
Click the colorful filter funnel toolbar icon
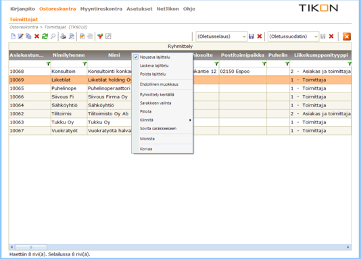100,36
